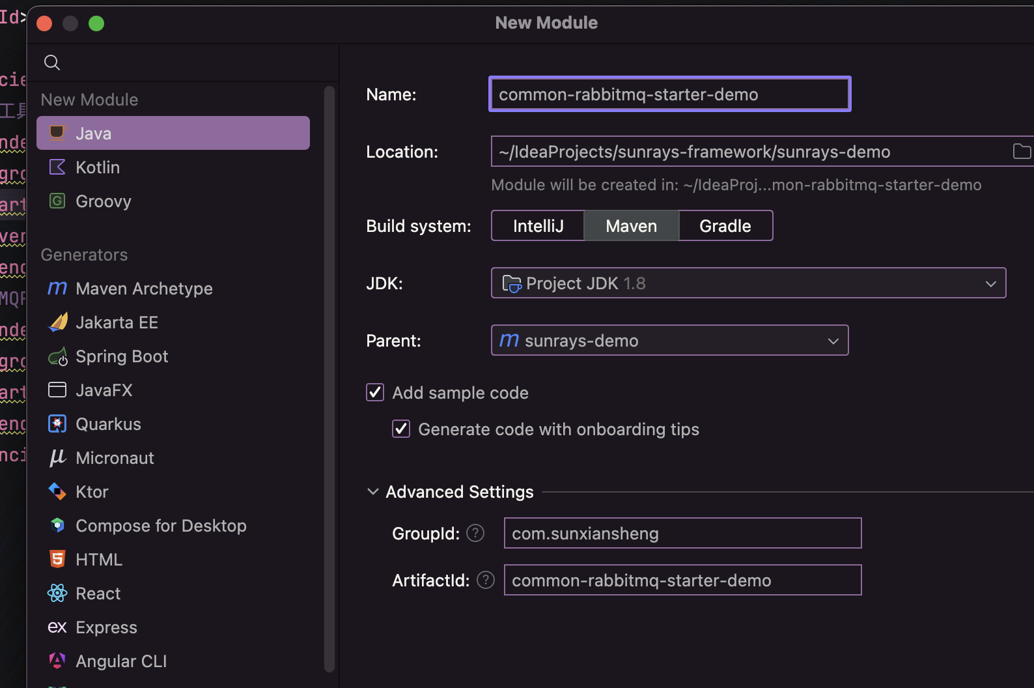This screenshot has height=688, width=1034.
Task: Select the JavaFX generator entry
Action: pyautogui.click(x=173, y=390)
